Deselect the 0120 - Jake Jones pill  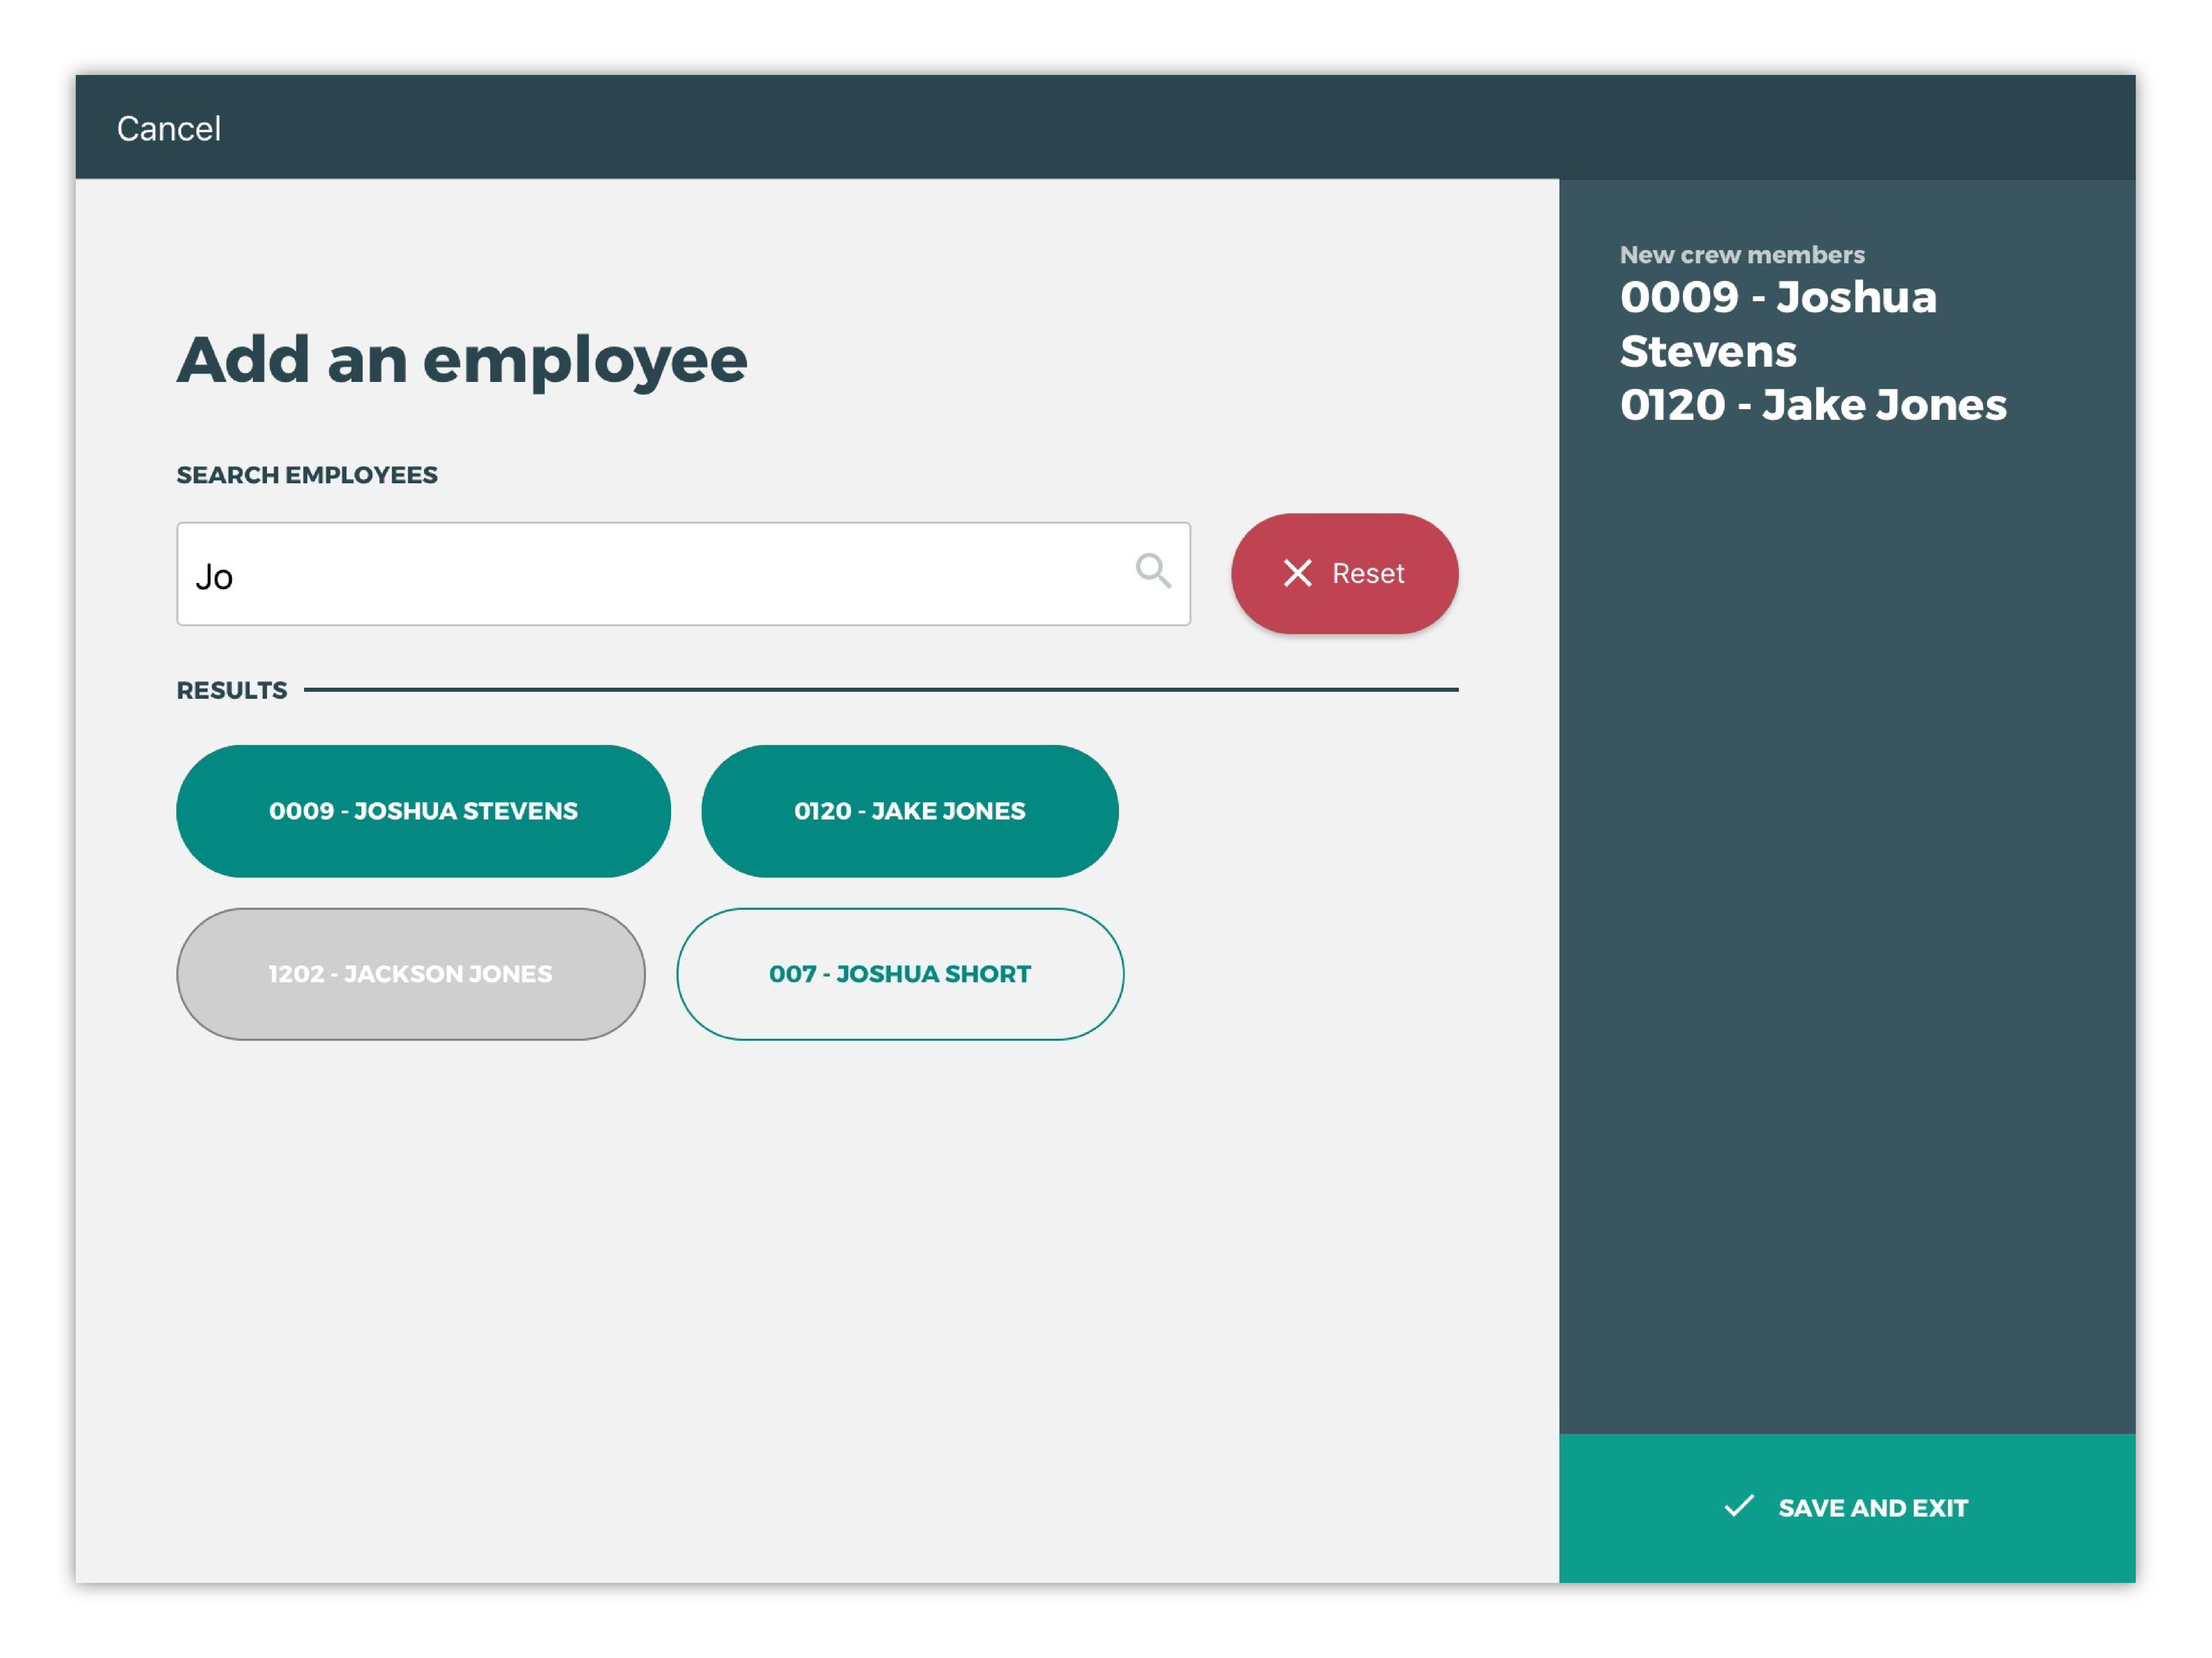point(909,811)
